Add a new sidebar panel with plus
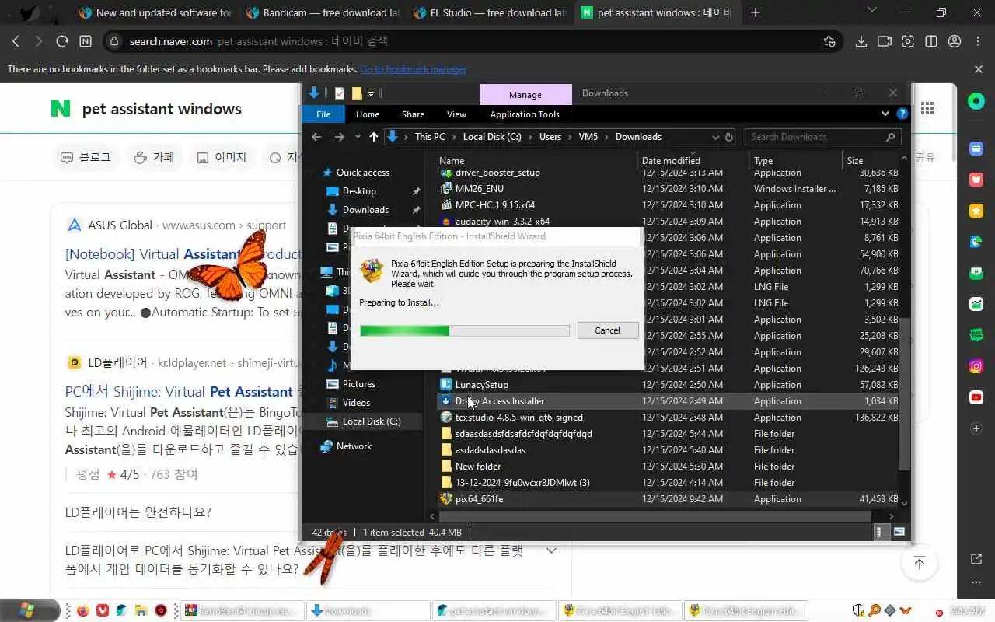 click(976, 428)
